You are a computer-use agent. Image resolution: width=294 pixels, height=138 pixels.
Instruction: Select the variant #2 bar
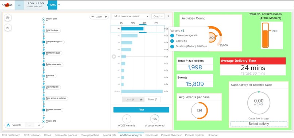129,36
